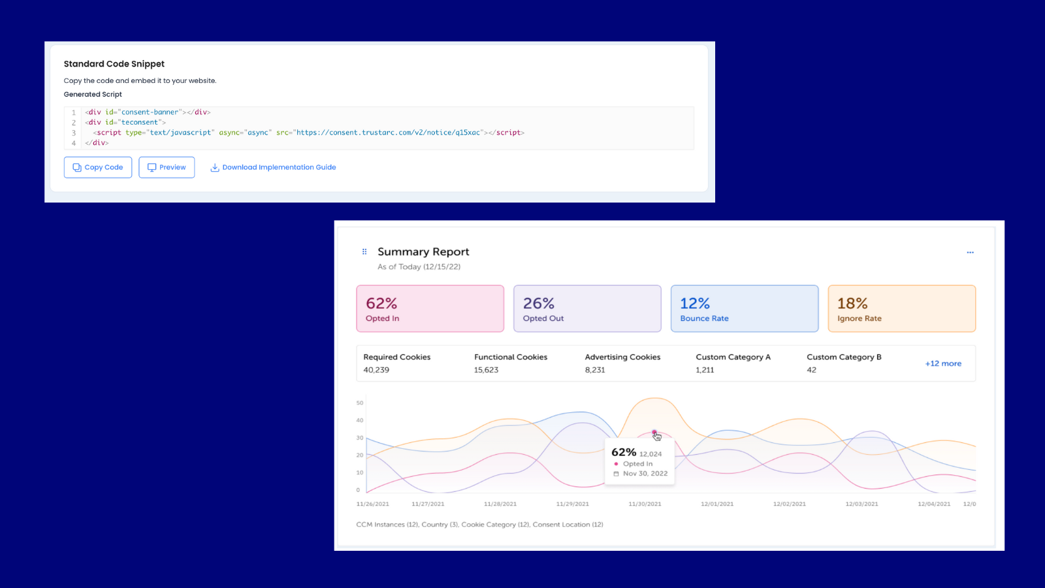Click Custom Category B value 42
Screen dimensions: 1045x588
[811, 370]
